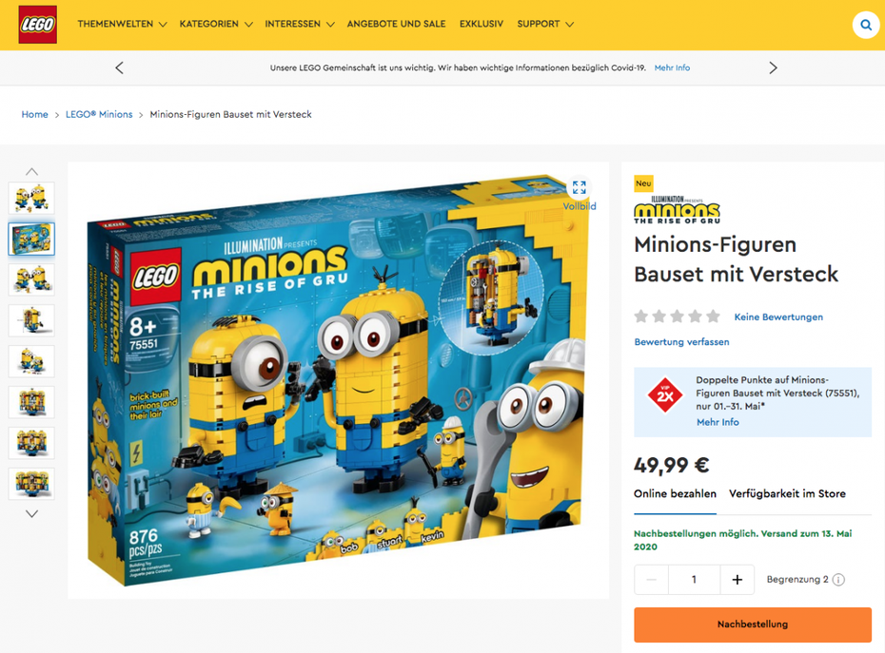Viewport: 885px width, 653px height.
Task: Select the first product thumbnail image
Action: tap(31, 198)
